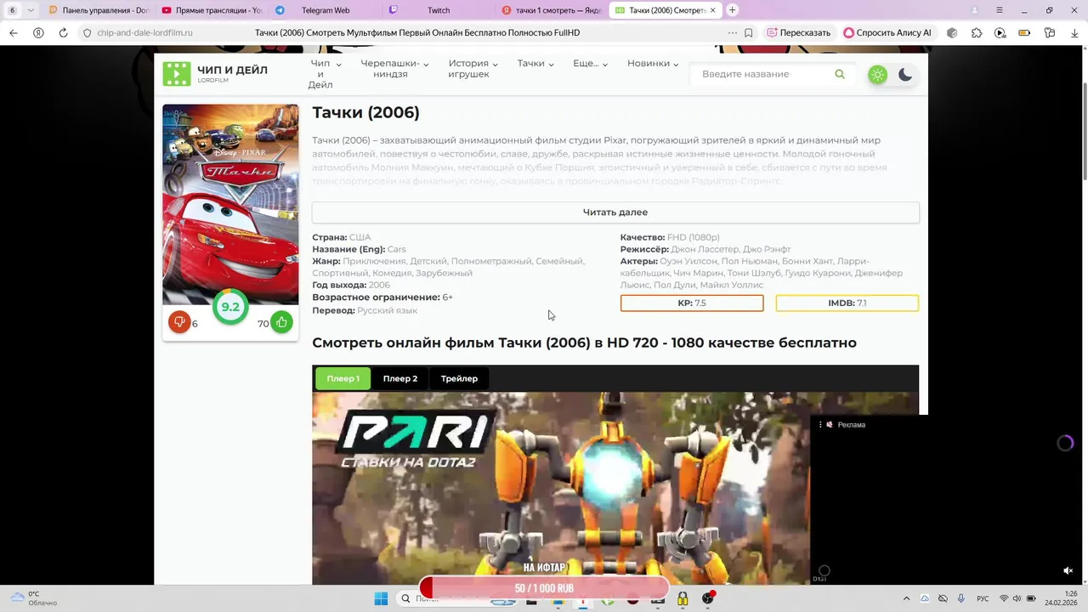Click the green search magnifier icon
This screenshot has height=612, width=1088.
click(x=840, y=74)
